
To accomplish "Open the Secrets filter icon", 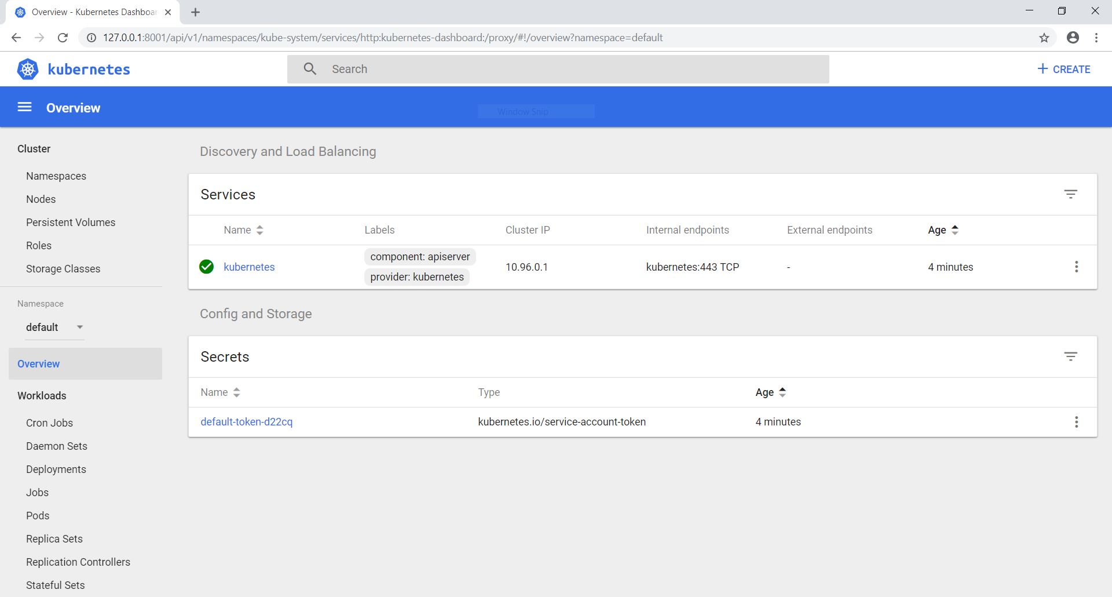I will coord(1070,356).
